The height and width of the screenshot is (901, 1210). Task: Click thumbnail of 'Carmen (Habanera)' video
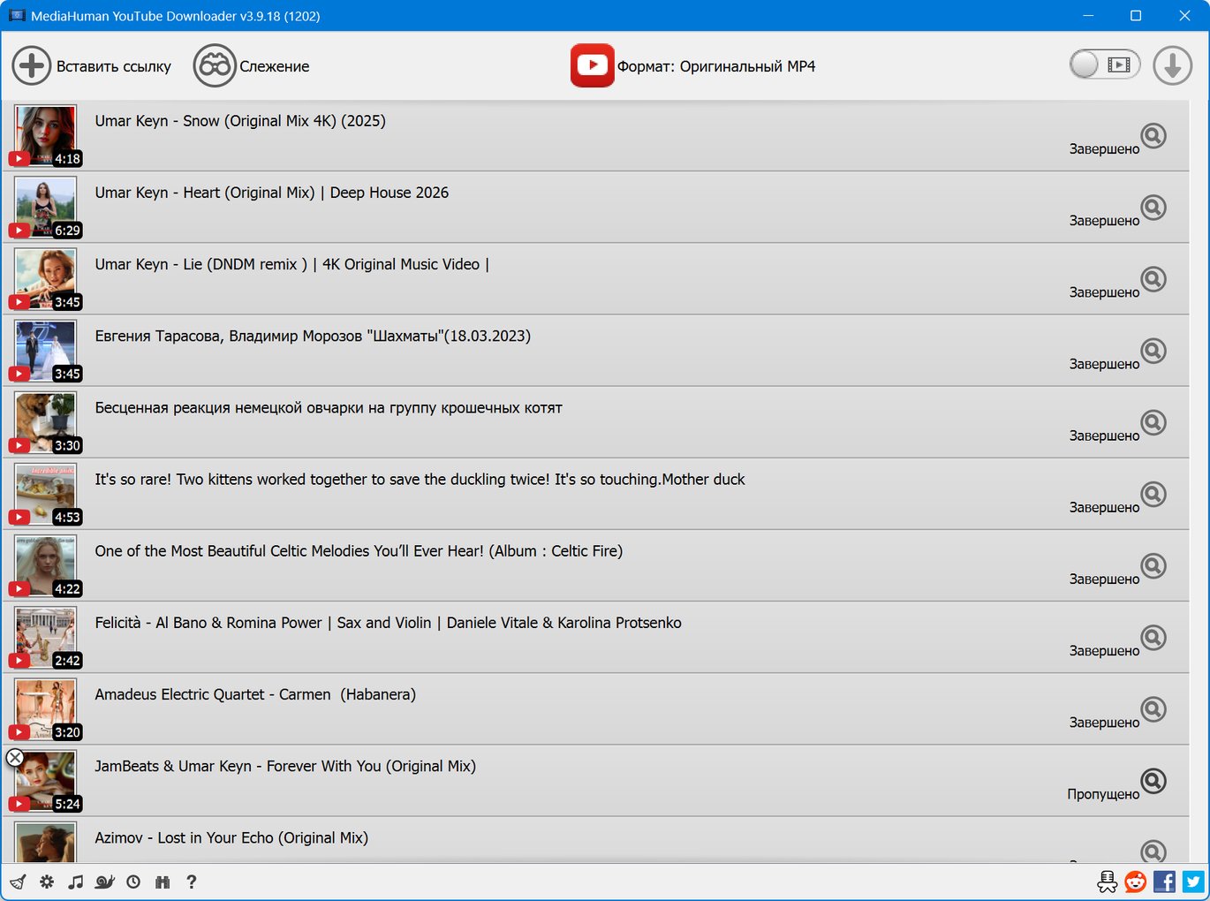point(46,708)
